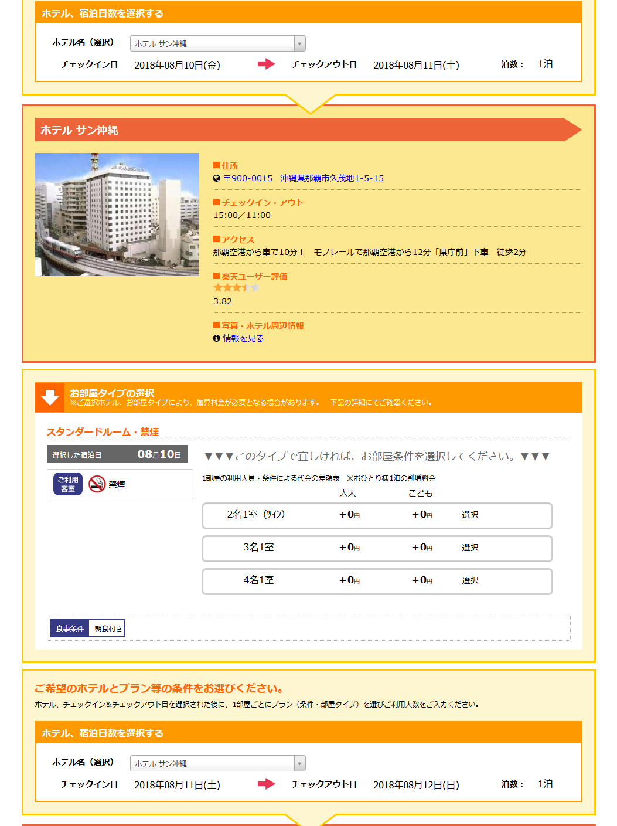Click check-in date 2018年08月10日(金)
The height and width of the screenshot is (826, 617).
[178, 65]
